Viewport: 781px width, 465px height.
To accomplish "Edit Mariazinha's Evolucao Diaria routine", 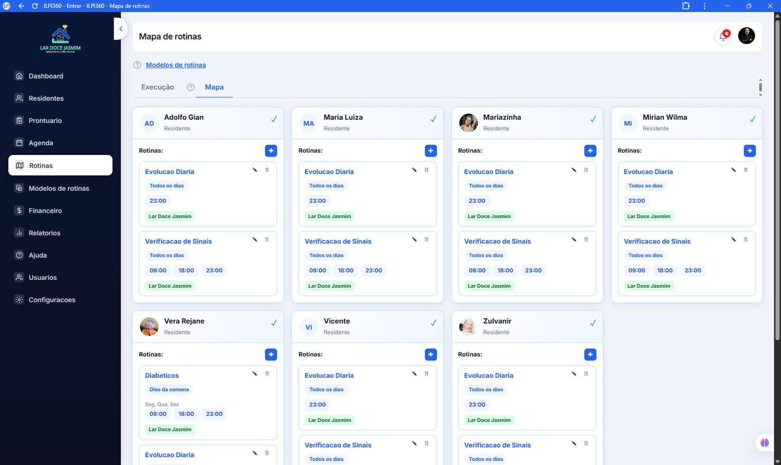I will pyautogui.click(x=574, y=170).
